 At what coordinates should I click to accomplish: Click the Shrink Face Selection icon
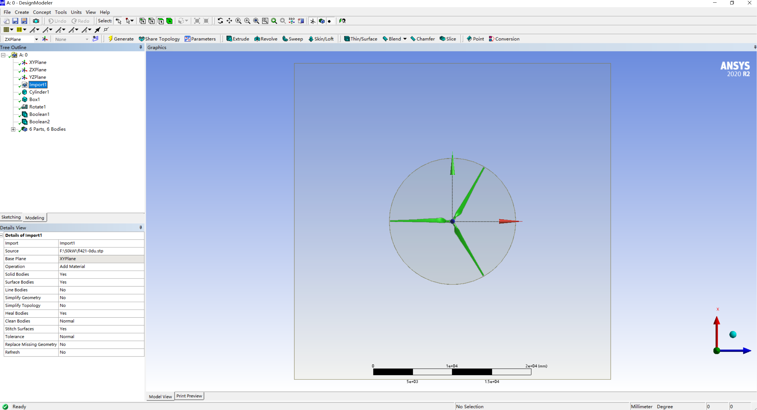[206, 21]
